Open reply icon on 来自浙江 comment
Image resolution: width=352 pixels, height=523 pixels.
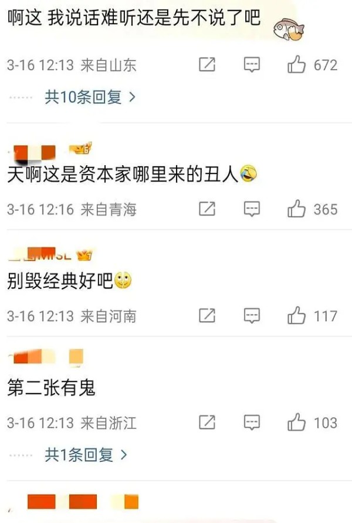(x=252, y=423)
